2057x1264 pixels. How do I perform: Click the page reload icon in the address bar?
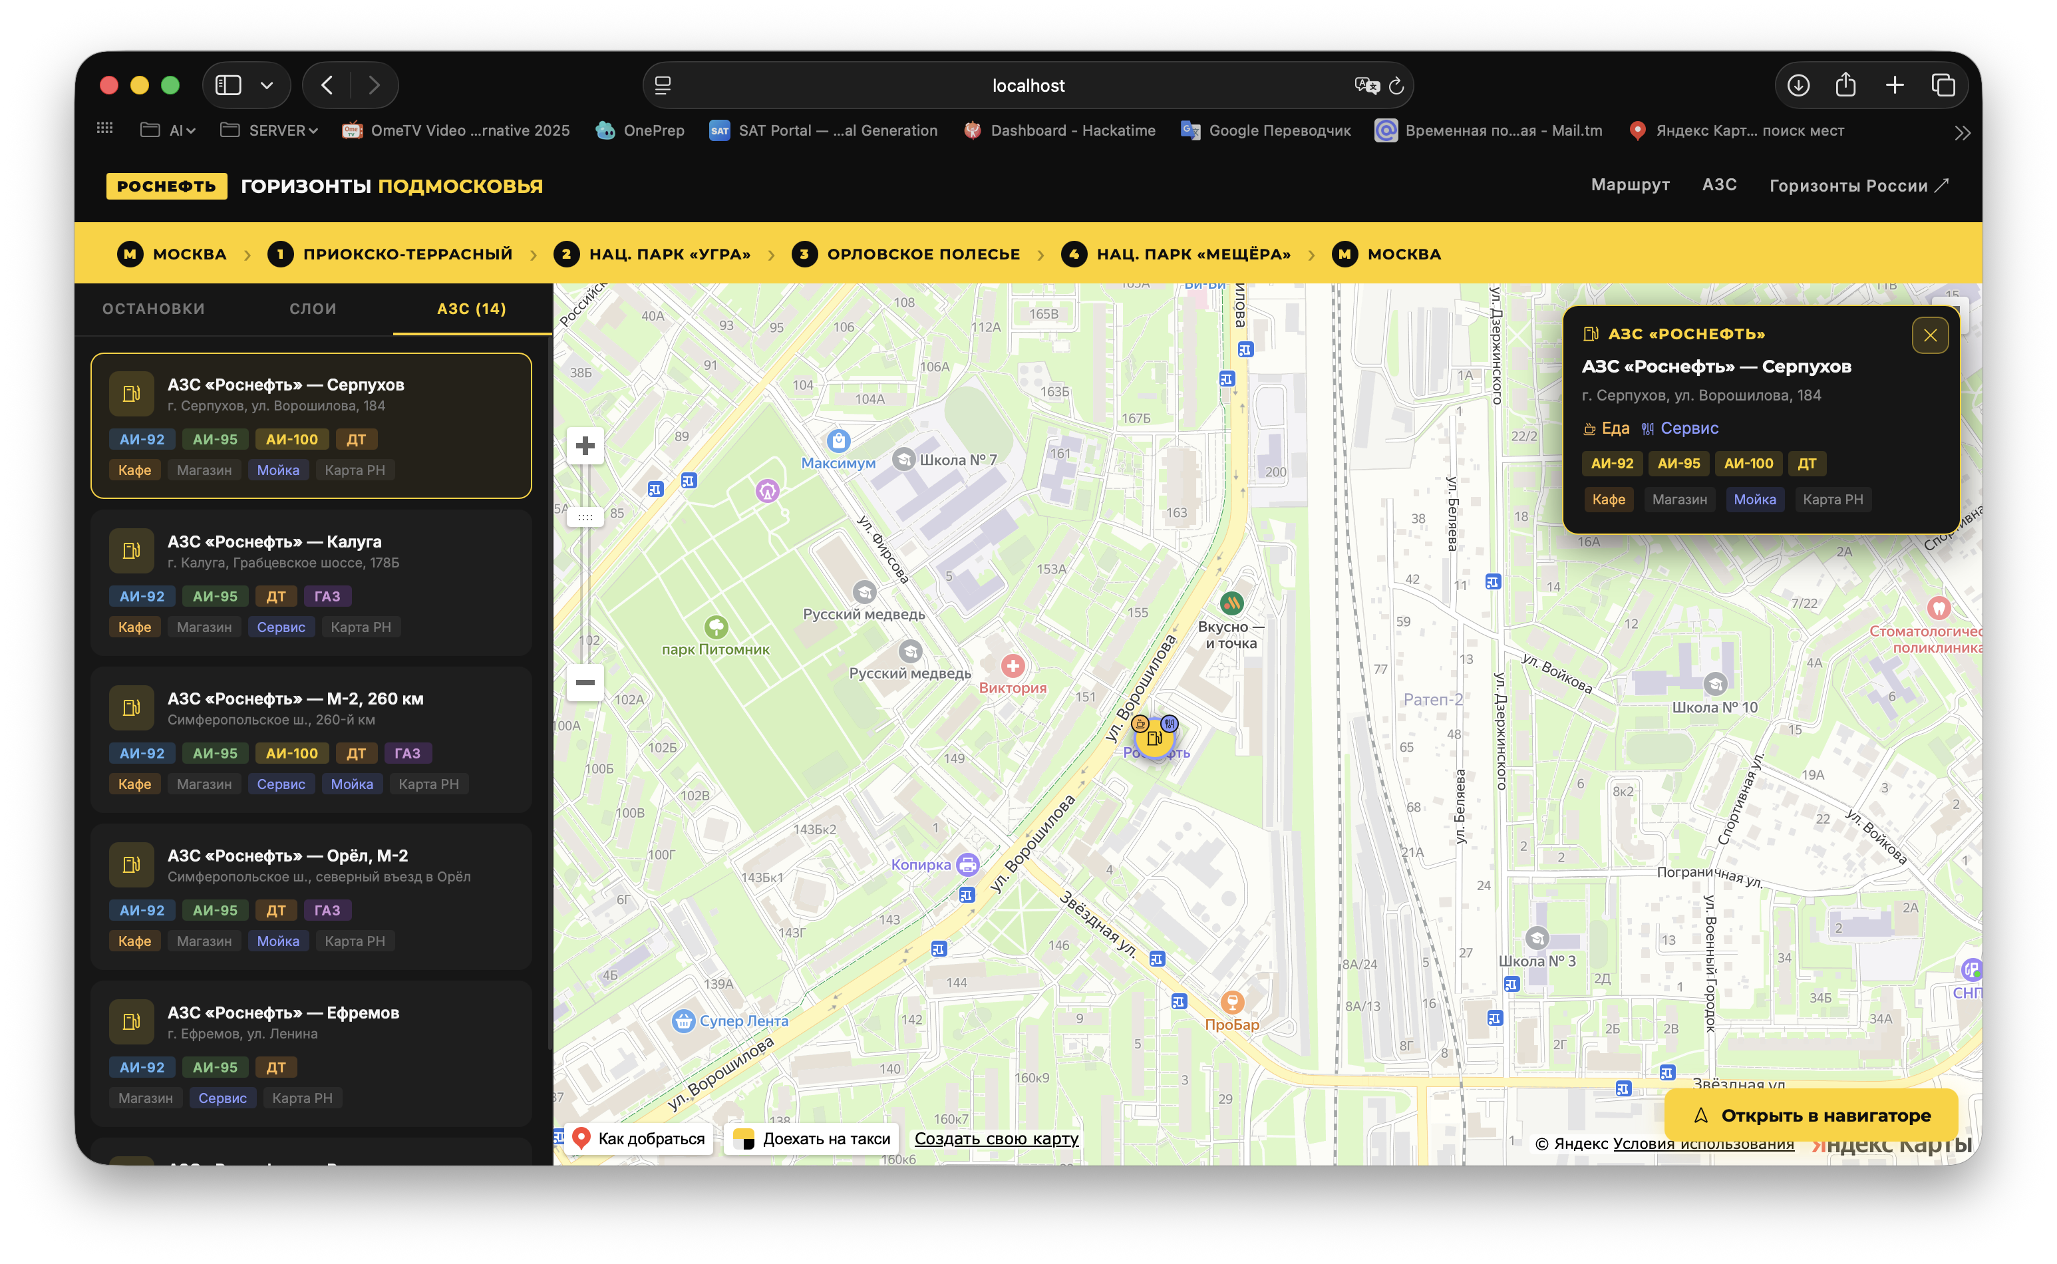[x=1395, y=85]
